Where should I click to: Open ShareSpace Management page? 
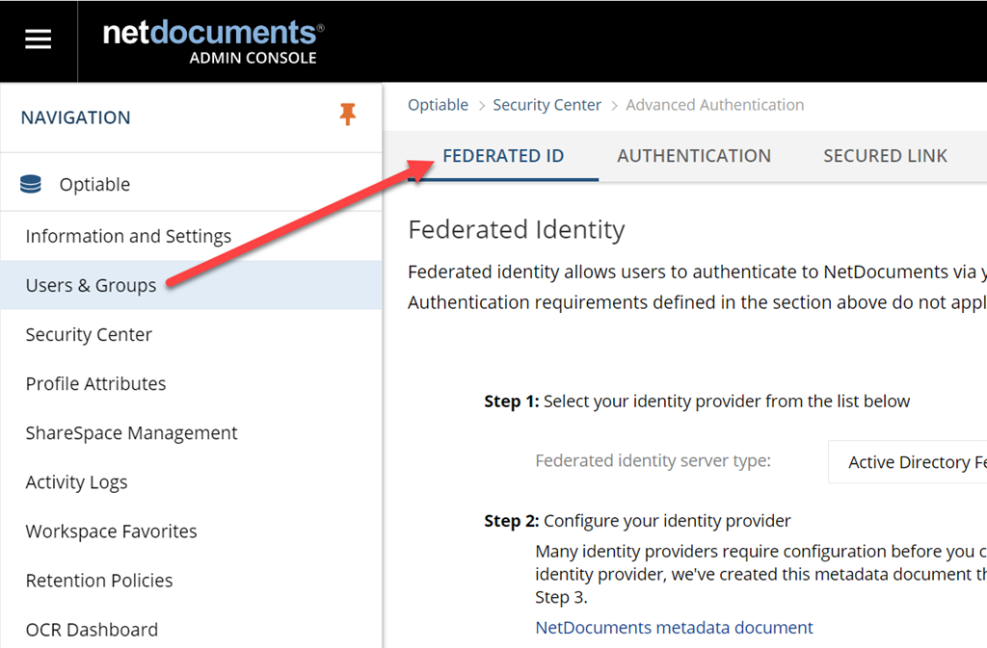131,433
